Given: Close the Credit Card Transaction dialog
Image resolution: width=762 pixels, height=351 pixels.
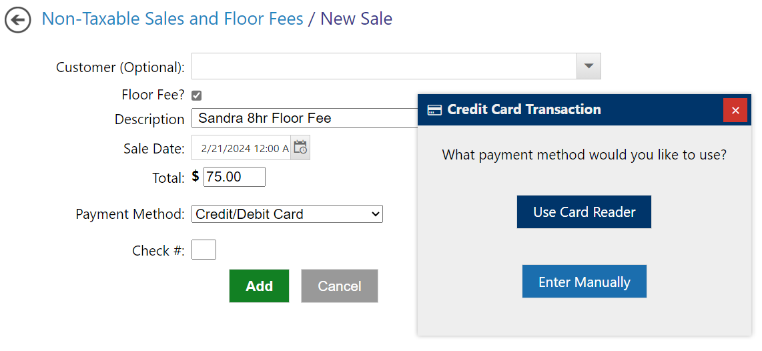Looking at the screenshot, I should [735, 110].
